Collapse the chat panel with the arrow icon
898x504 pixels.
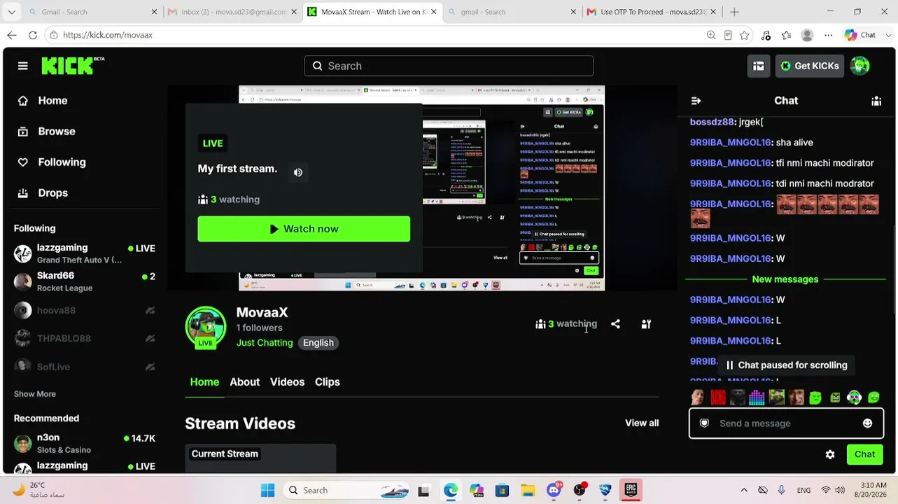(x=696, y=101)
